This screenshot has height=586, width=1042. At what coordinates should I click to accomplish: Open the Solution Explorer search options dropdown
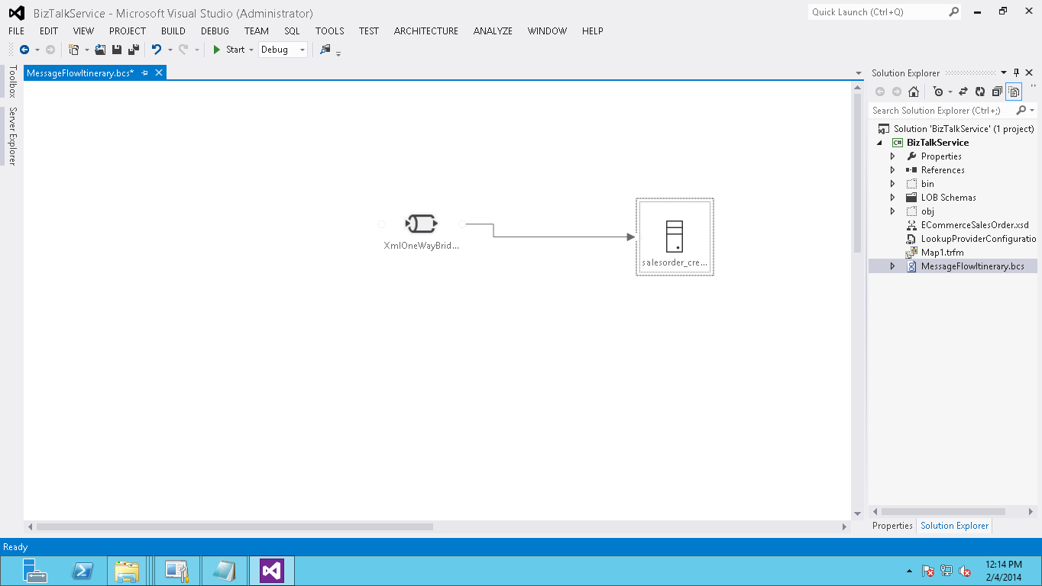click(1032, 111)
